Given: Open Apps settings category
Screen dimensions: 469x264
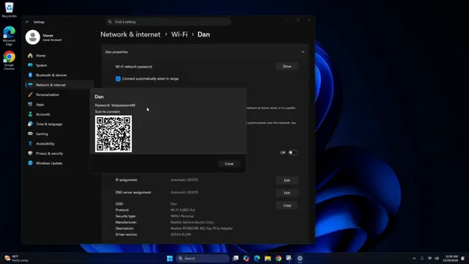Looking at the screenshot, I should pyautogui.click(x=40, y=104).
